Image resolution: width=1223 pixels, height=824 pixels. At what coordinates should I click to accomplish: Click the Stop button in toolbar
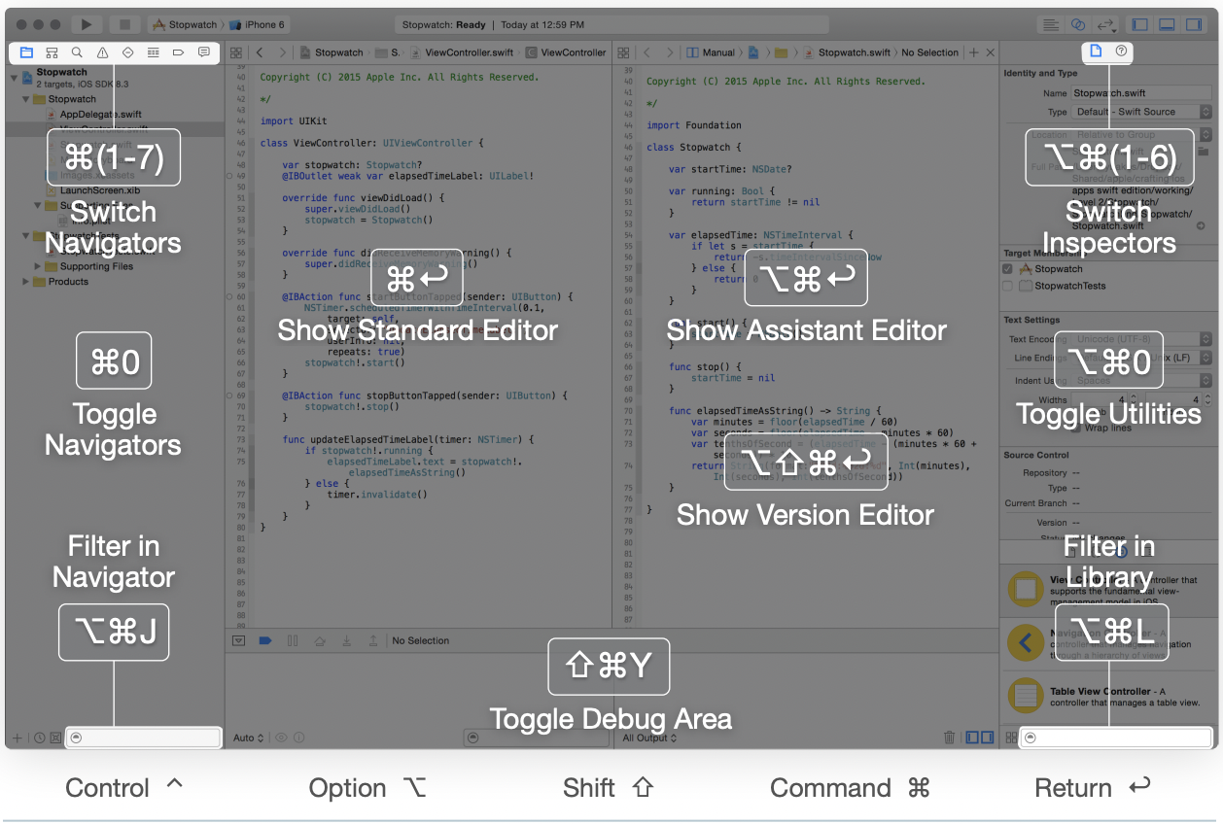point(123,24)
